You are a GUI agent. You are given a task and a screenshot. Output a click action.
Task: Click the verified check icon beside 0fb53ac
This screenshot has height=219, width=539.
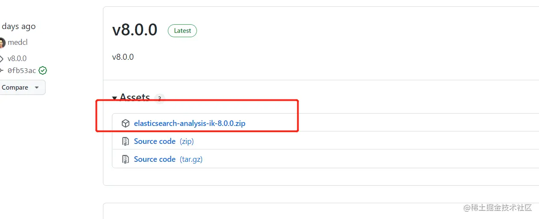43,70
